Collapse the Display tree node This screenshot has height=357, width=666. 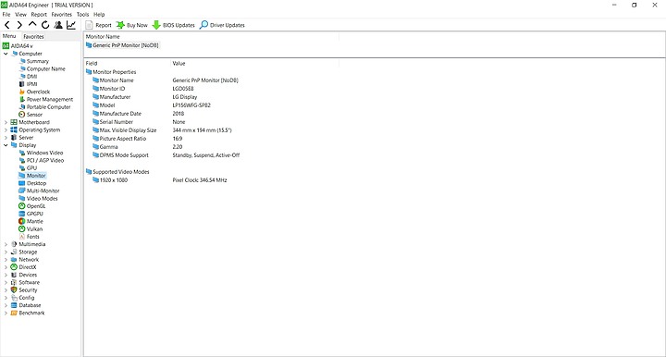coord(6,145)
